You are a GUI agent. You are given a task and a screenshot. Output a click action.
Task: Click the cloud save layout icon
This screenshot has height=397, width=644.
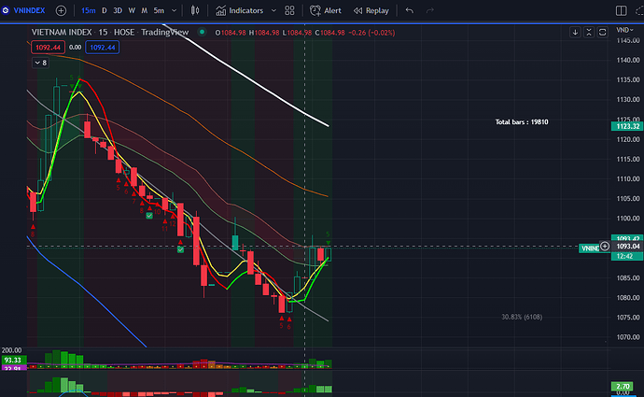click(x=639, y=10)
